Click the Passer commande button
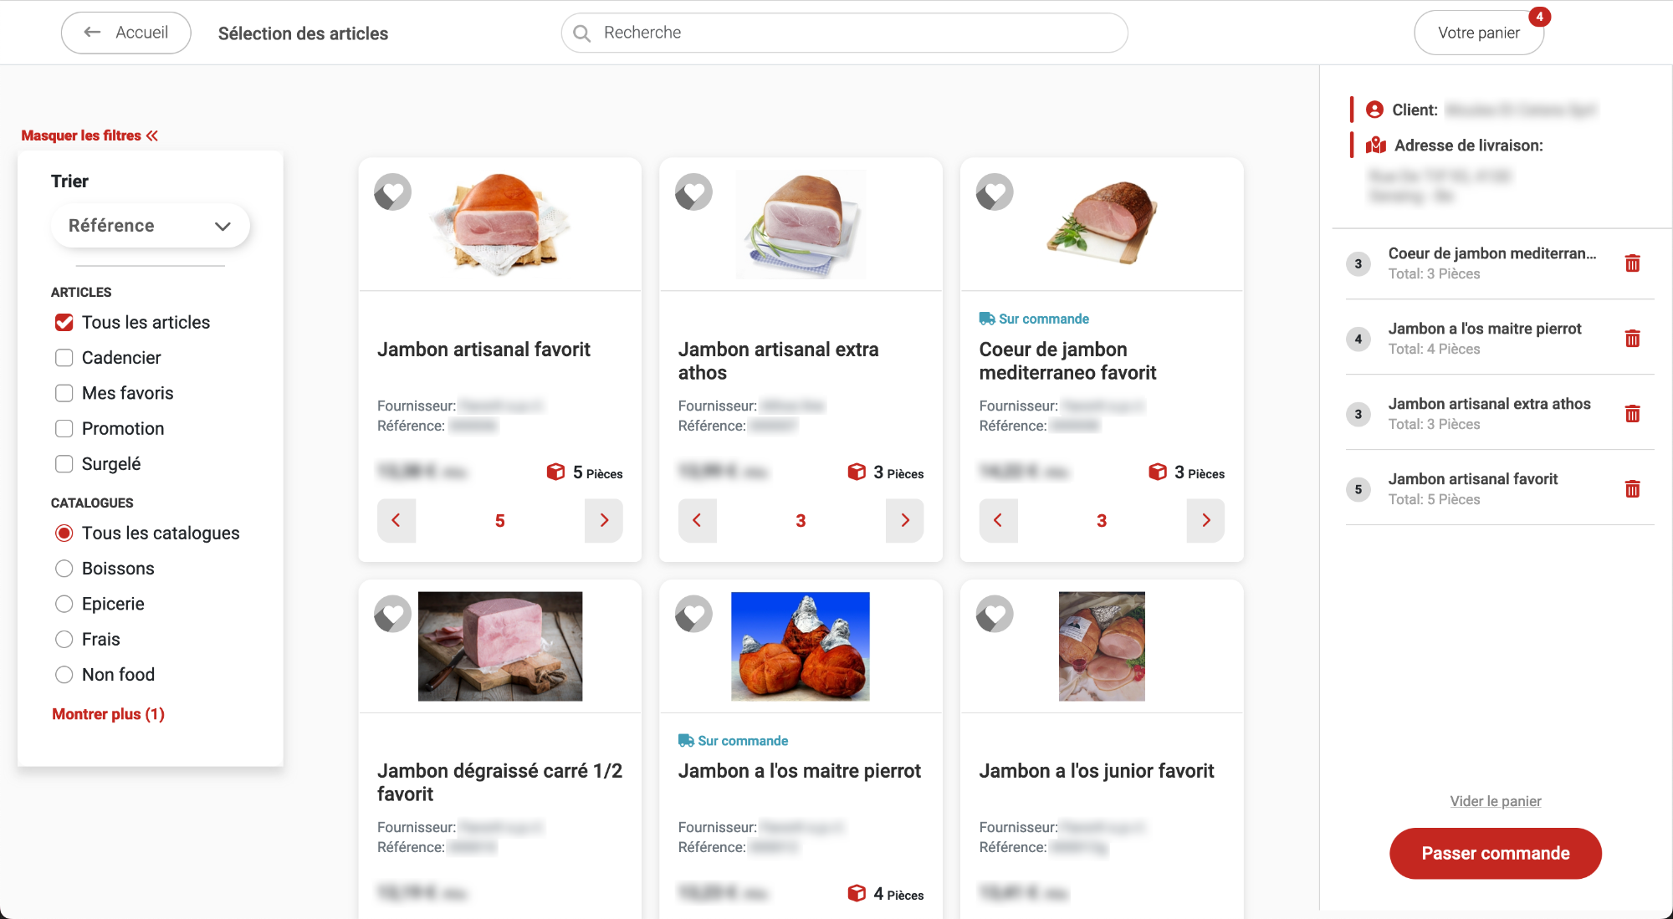This screenshot has width=1673, height=919. (x=1495, y=853)
